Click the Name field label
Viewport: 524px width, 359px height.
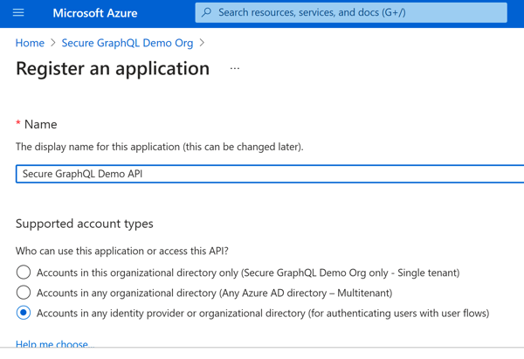(x=40, y=124)
